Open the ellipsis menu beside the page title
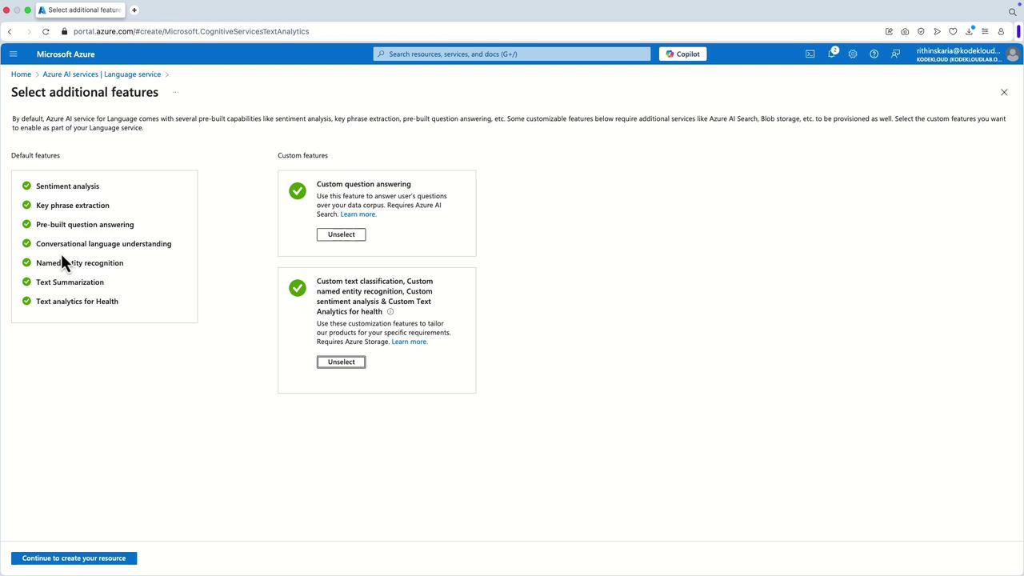Viewport: 1024px width, 576px height. (175, 92)
